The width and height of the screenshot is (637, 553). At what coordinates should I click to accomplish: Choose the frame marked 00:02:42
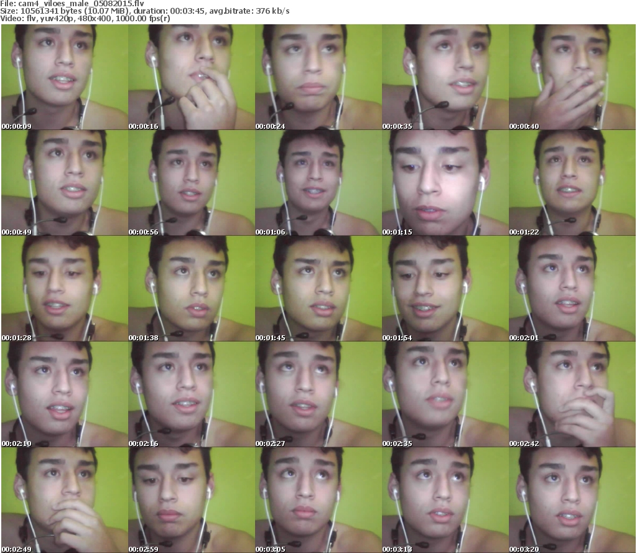click(572, 394)
